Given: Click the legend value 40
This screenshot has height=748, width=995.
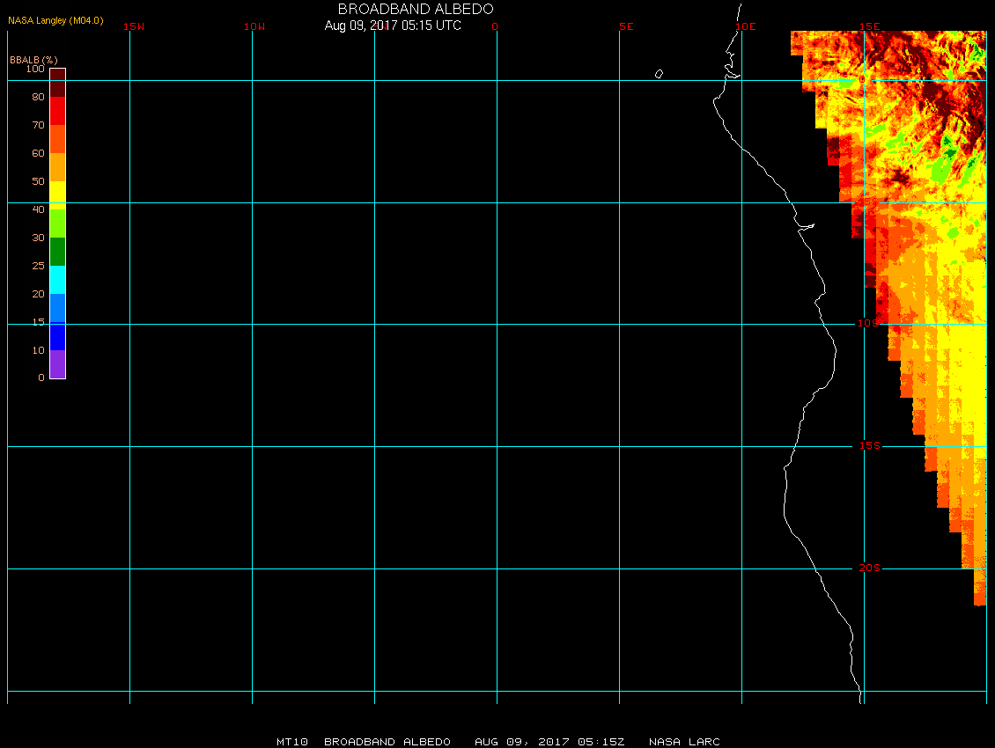Looking at the screenshot, I should click(x=39, y=209).
